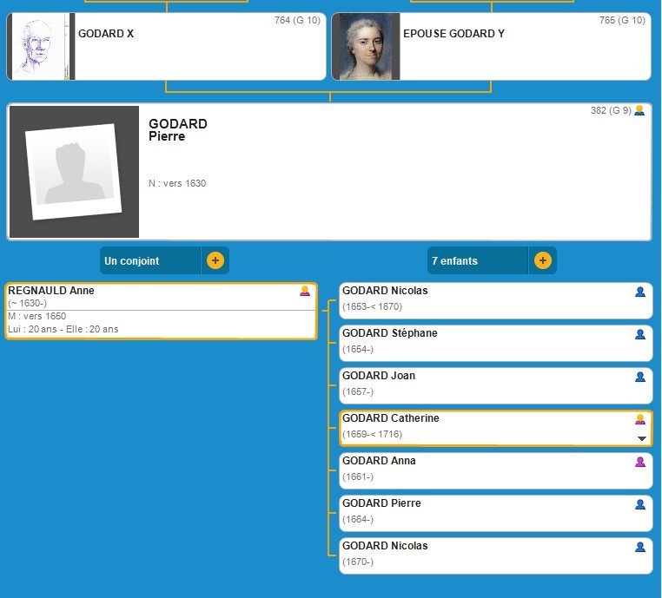The height and width of the screenshot is (598, 662).
Task: Click the person icon for Nicolas (1670)
Action: [640, 548]
